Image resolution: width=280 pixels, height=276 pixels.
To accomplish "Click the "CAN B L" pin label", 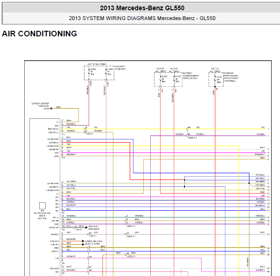I will click(x=55, y=245).
